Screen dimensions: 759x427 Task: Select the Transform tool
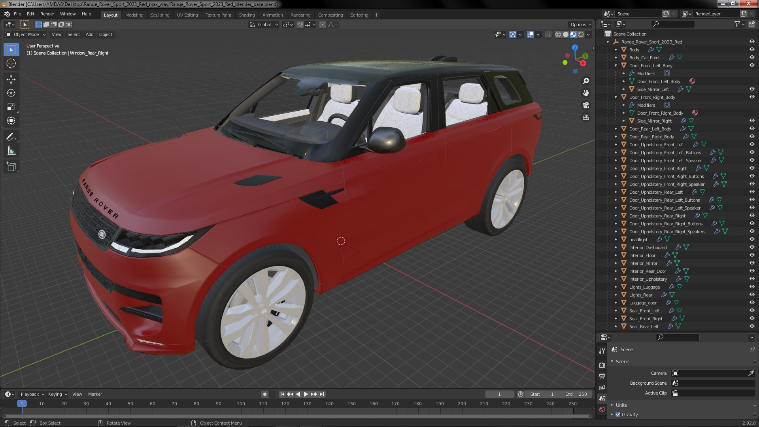(x=11, y=121)
